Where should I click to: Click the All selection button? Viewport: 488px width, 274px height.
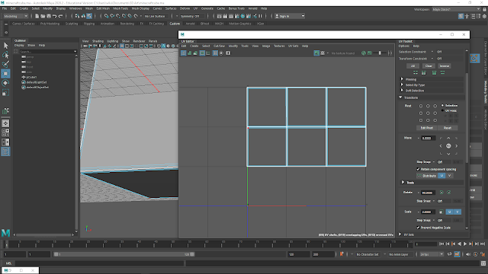(413, 66)
